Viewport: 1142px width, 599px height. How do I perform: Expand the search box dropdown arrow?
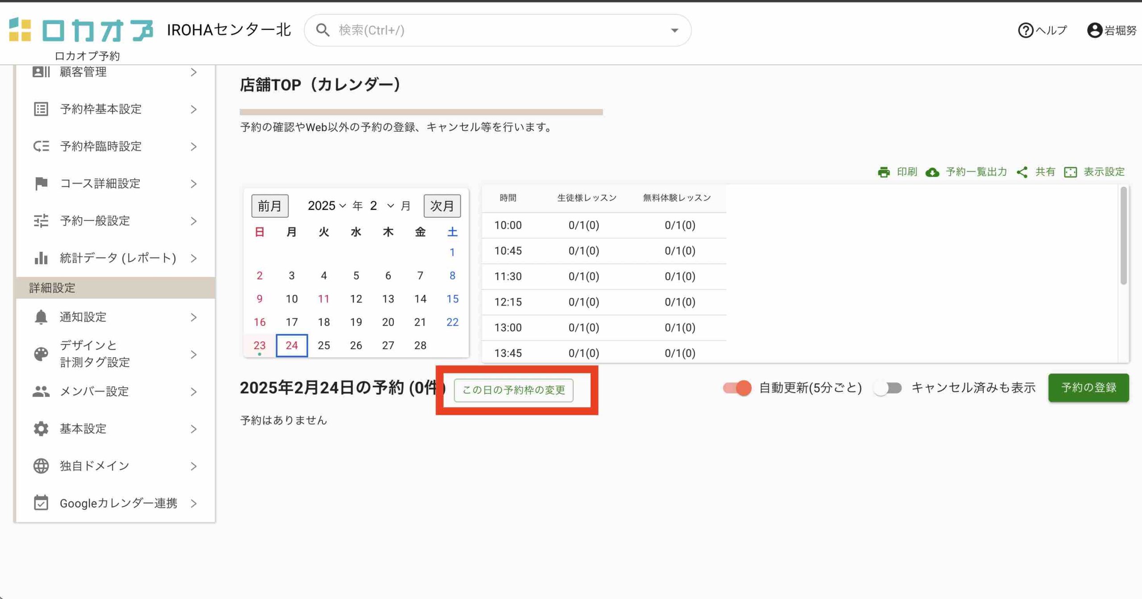(674, 30)
